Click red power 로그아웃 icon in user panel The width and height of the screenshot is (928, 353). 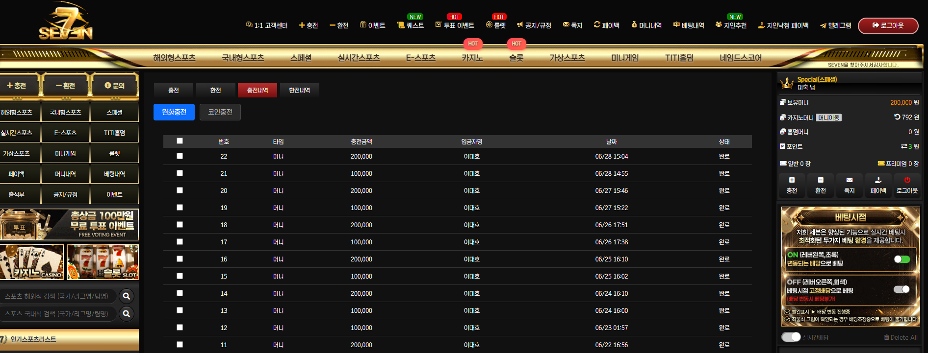click(907, 180)
